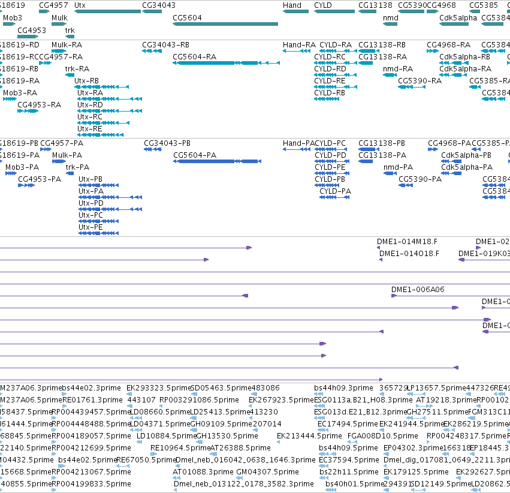Open the Utx-RB transcript label
The height and width of the screenshot is (493, 510).
pos(86,81)
